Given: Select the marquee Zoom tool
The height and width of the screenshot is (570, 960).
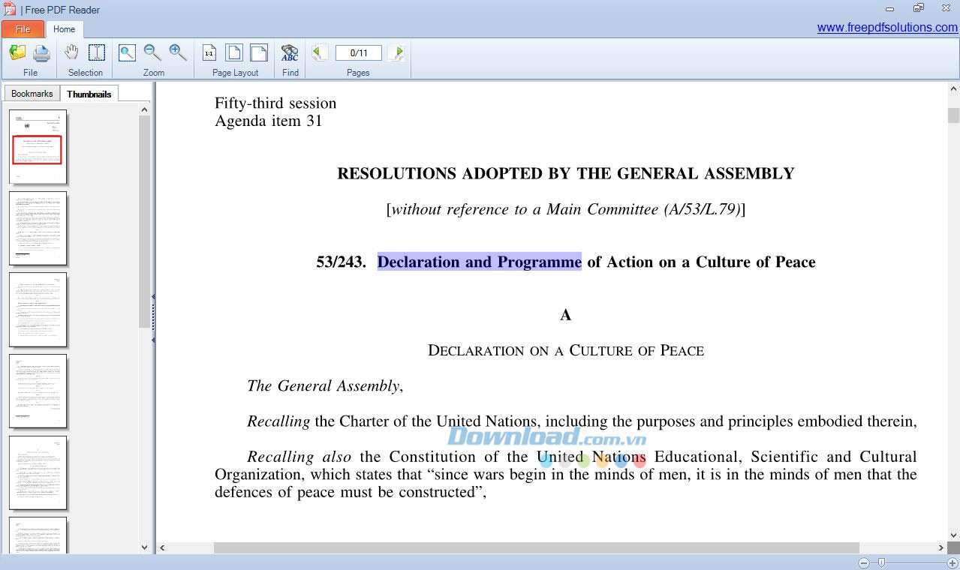Looking at the screenshot, I should click(x=126, y=52).
